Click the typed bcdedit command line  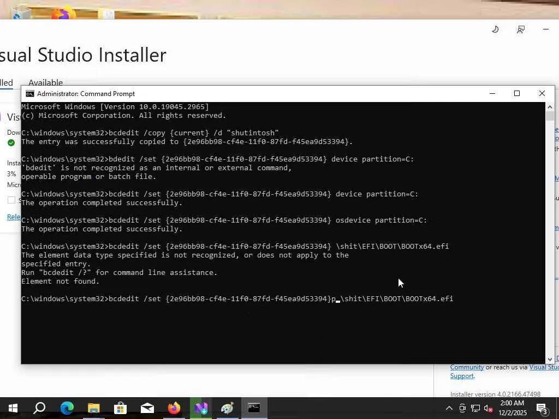pos(237,298)
